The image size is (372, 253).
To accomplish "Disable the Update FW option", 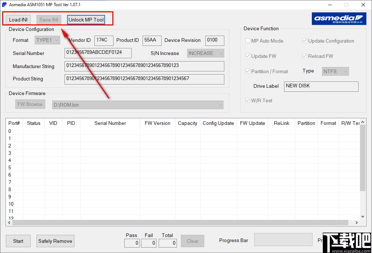I will pos(248,56).
